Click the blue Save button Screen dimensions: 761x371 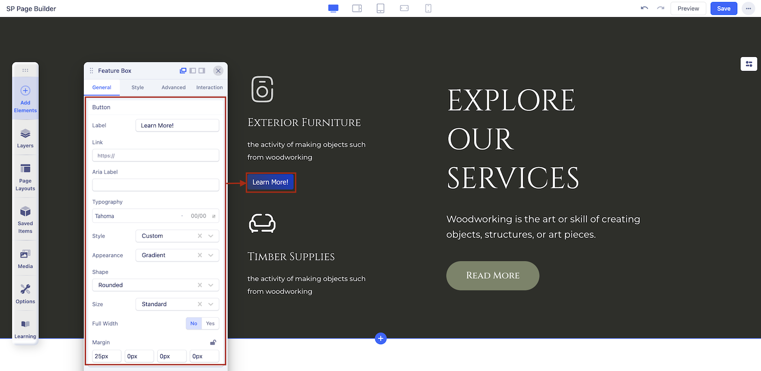723,9
